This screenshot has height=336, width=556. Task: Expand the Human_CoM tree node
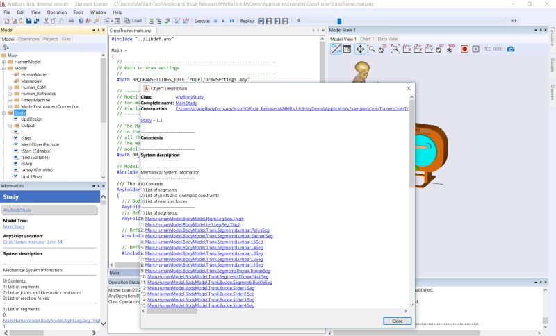[x=10, y=87]
